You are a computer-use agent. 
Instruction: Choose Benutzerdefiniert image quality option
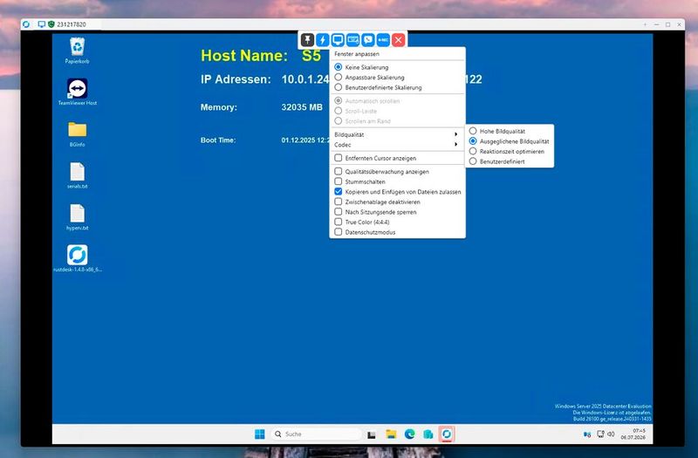point(496,161)
